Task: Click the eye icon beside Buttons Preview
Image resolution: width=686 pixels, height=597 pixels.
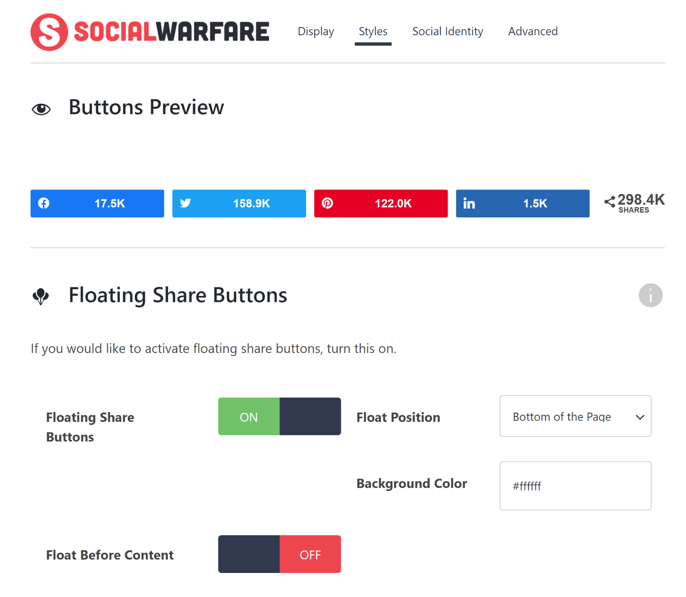Action: 41,109
